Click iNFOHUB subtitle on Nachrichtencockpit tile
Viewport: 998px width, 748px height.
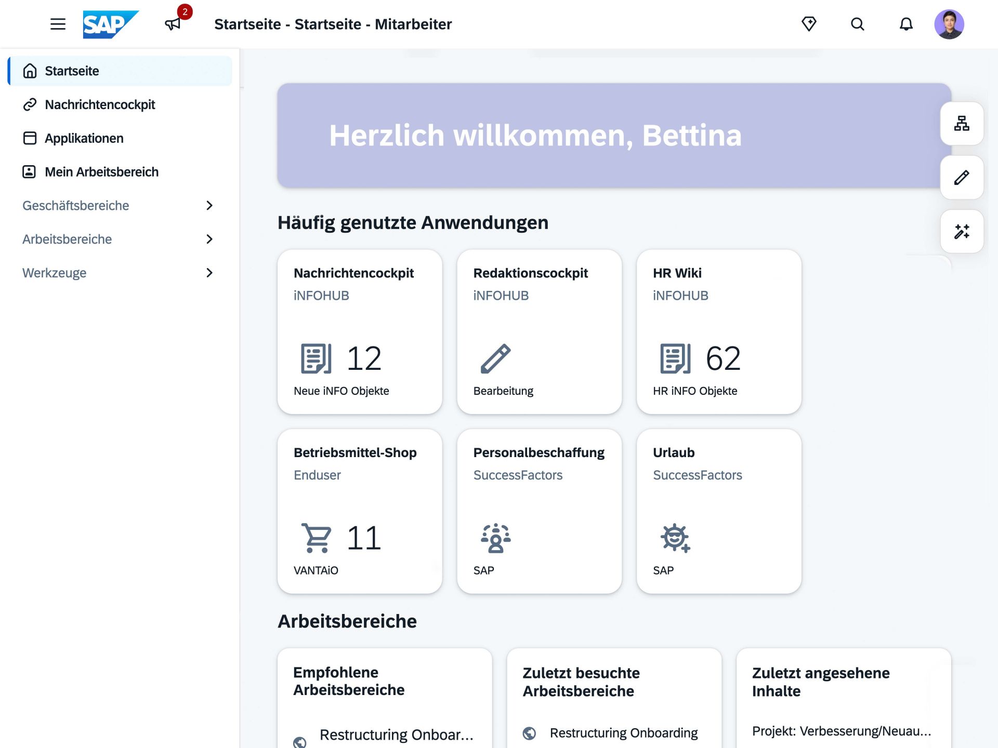tap(321, 296)
